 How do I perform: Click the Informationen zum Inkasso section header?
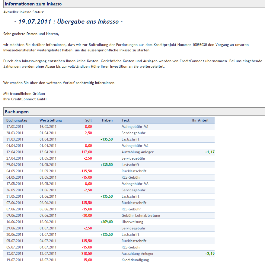[x=33, y=4]
